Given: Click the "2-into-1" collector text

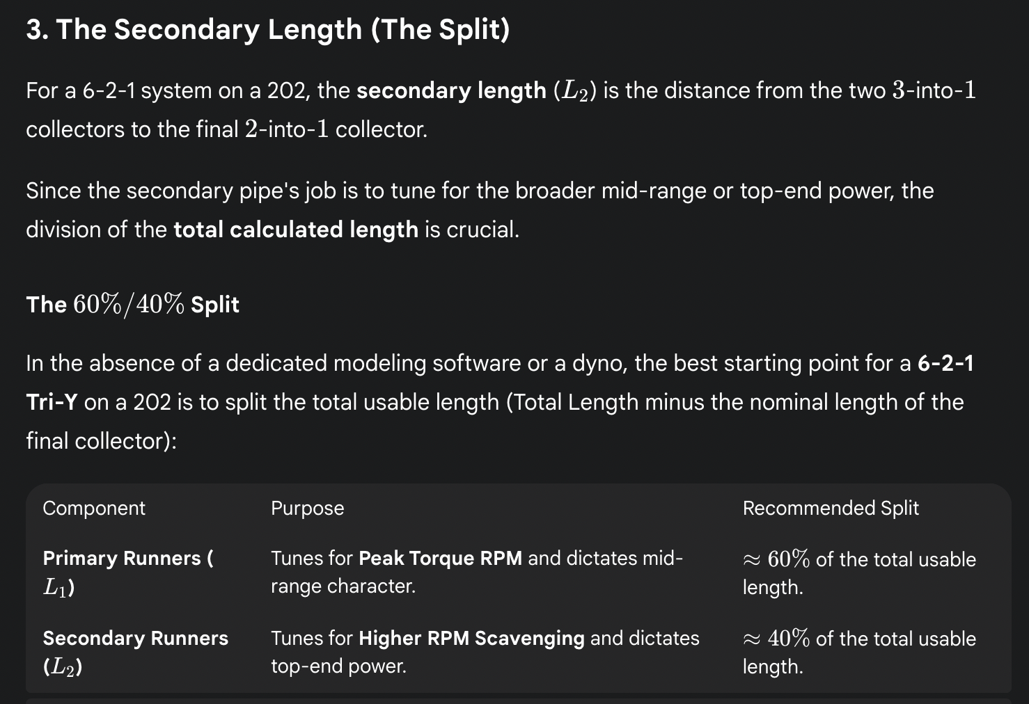Looking at the screenshot, I should (x=286, y=129).
